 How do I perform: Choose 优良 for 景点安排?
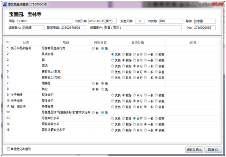[x=113, y=54]
